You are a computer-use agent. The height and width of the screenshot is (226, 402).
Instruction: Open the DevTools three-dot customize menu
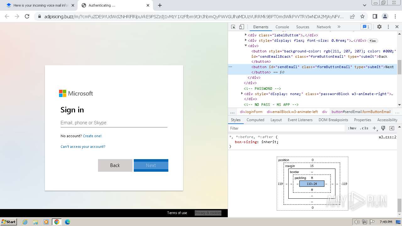click(388, 27)
